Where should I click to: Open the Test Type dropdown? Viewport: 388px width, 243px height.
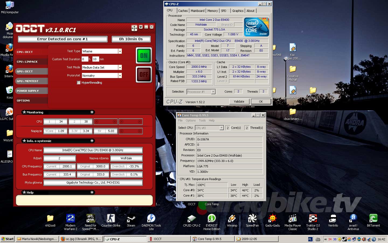coord(120,51)
